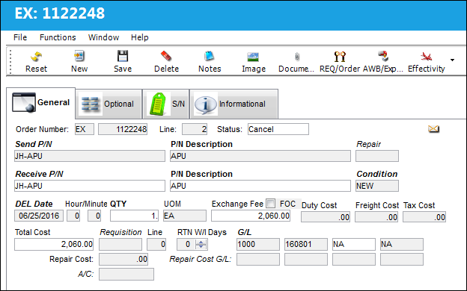Click the G/L field showing 1000
This screenshot has width=467, height=291.
point(258,244)
